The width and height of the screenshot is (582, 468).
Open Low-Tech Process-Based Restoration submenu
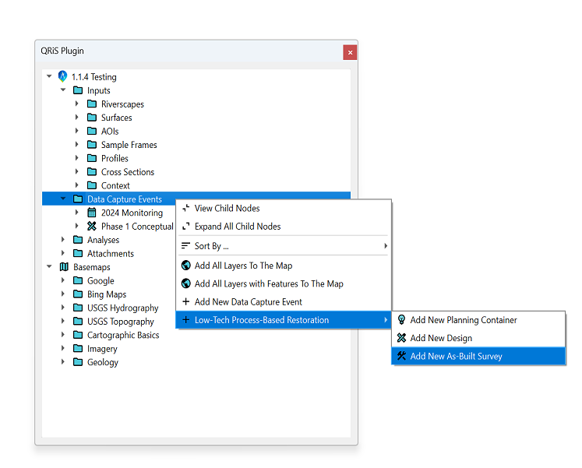pos(284,320)
